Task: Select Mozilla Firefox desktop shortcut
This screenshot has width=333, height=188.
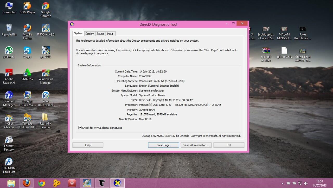Action: 27,32
